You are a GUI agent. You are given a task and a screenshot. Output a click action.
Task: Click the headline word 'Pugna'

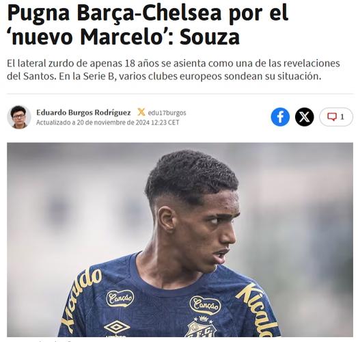pyautogui.click(x=38, y=14)
